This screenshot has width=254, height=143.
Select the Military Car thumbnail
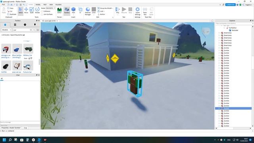tap(28, 48)
